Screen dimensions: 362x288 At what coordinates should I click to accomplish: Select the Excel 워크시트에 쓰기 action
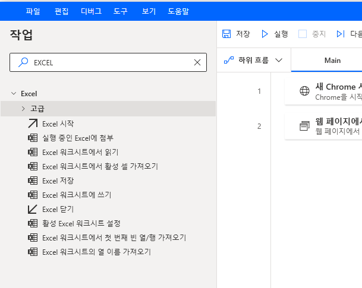(77, 195)
